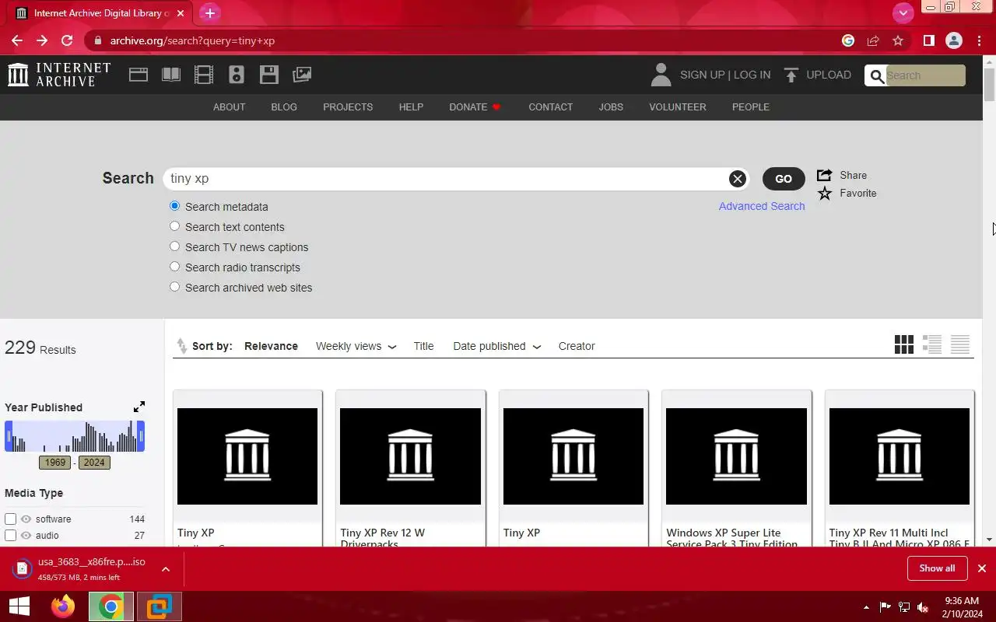996x622 pixels.
Task: Click the GO search button
Action: coord(784,179)
